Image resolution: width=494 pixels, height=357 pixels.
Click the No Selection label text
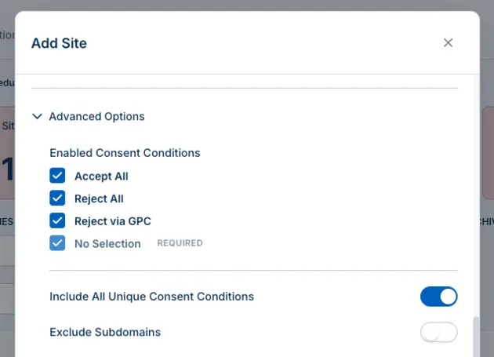[107, 244]
